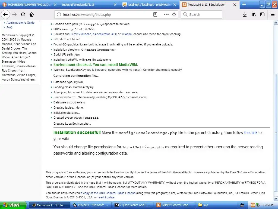Close the Index of /mediawiki/1.13 tab
278x209 pixels.
115,5
